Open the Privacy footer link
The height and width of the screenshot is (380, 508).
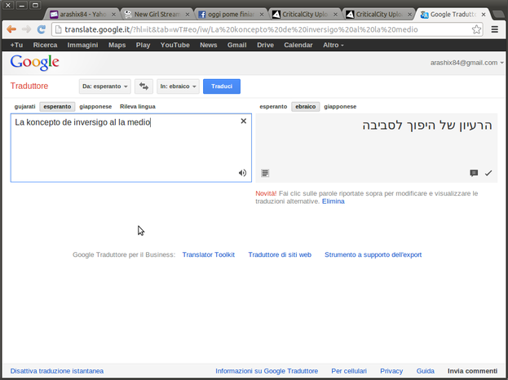391,371
